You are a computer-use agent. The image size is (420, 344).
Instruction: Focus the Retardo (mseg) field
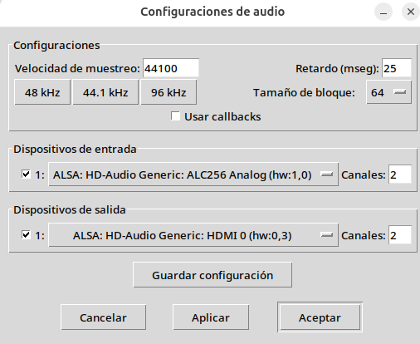[x=397, y=68]
